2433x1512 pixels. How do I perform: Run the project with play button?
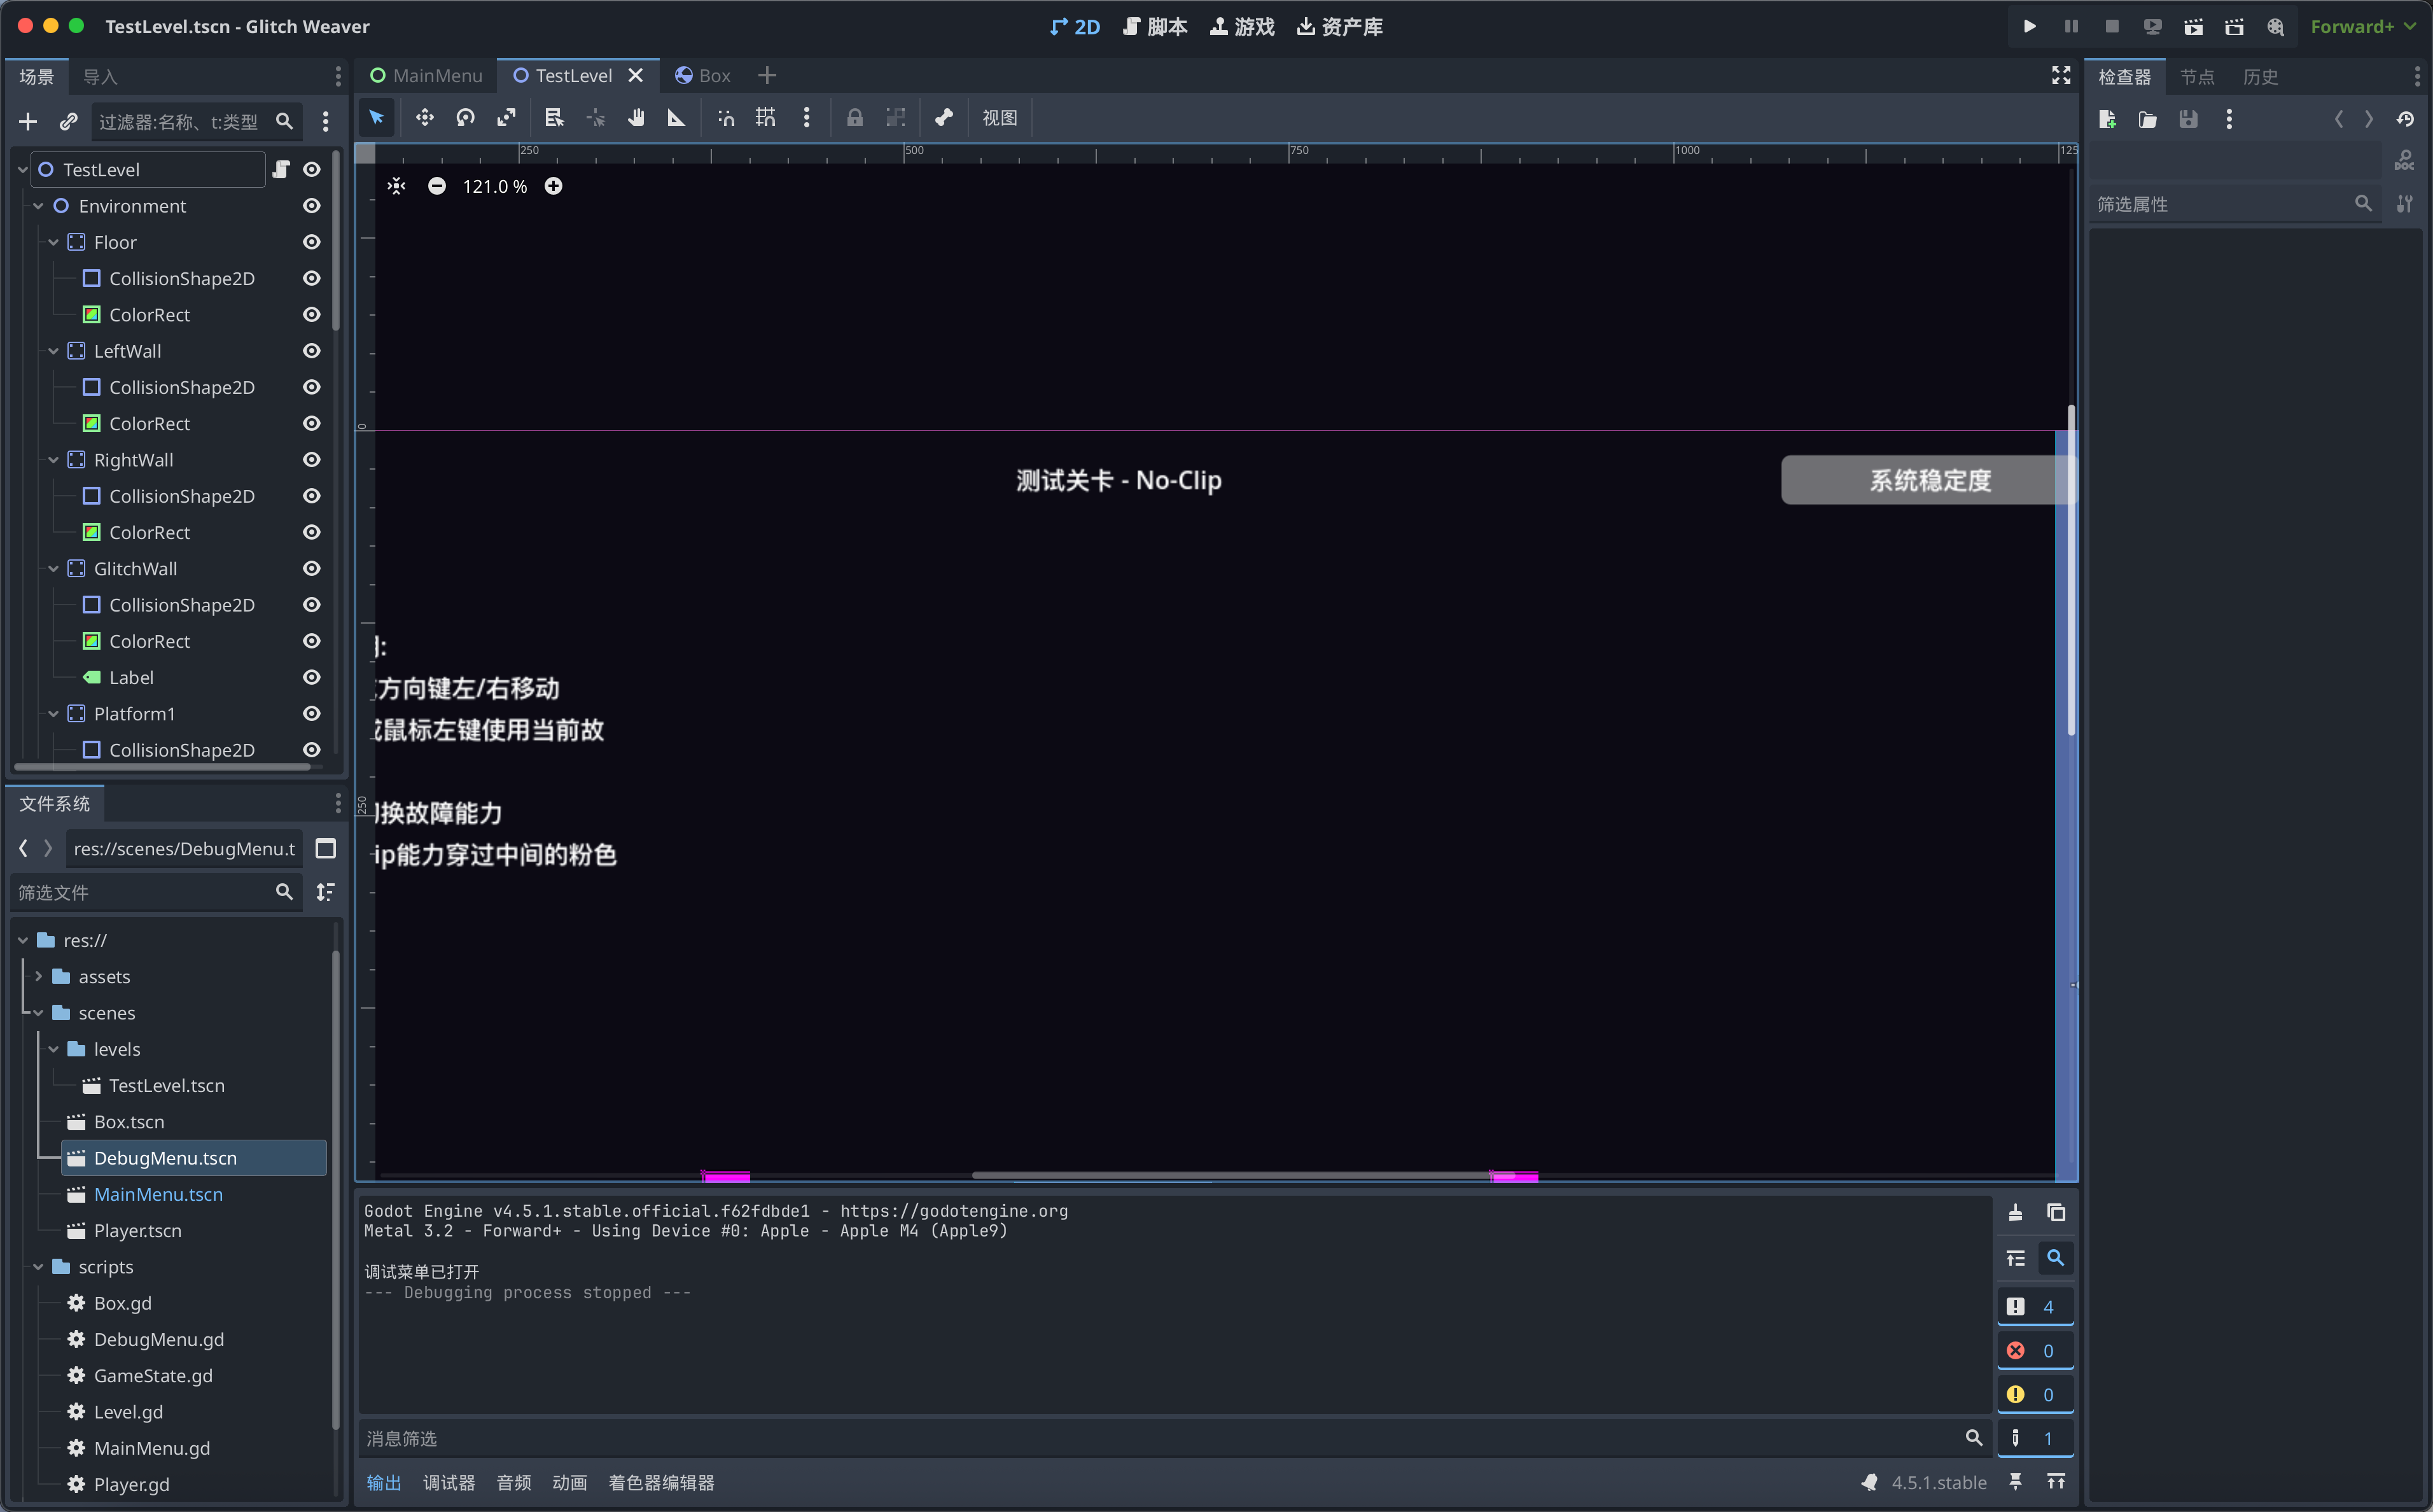click(2029, 27)
